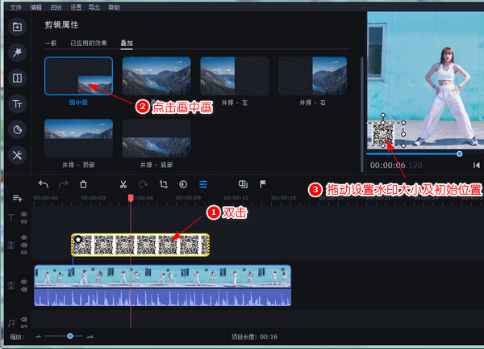The height and width of the screenshot is (349, 484).
Task: Mute the overlay track speaker
Action: click(24, 245)
